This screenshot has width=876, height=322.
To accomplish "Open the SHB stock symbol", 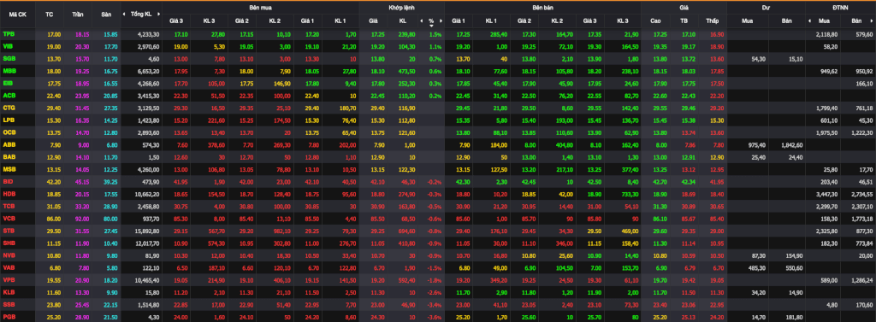I will coord(9,243).
